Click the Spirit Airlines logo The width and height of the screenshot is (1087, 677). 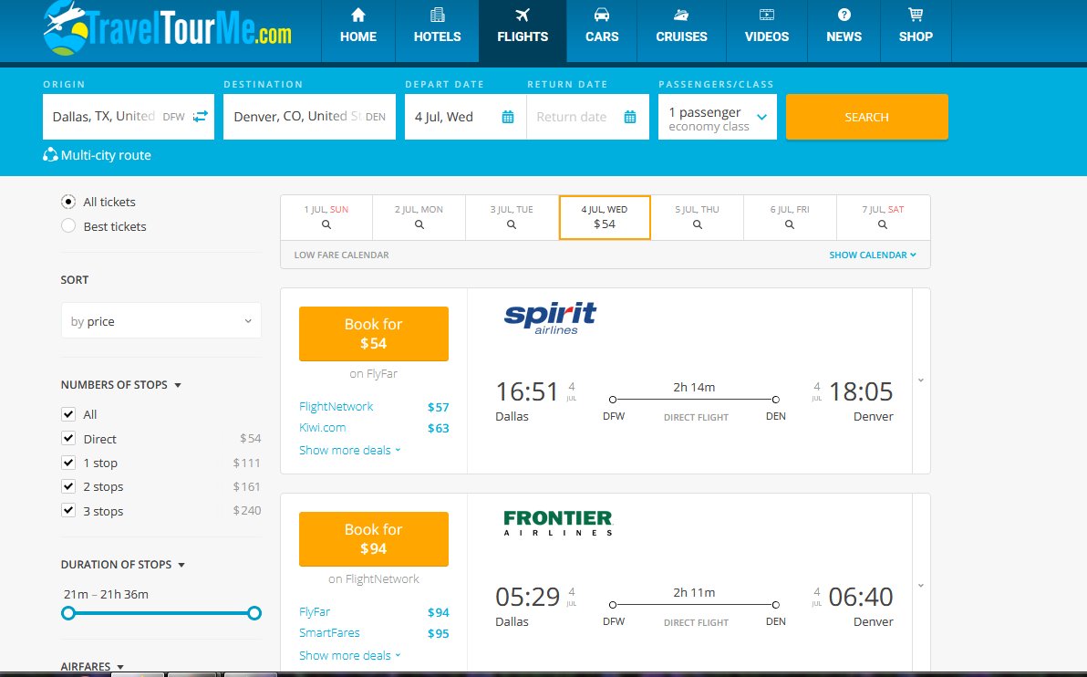[x=551, y=318]
